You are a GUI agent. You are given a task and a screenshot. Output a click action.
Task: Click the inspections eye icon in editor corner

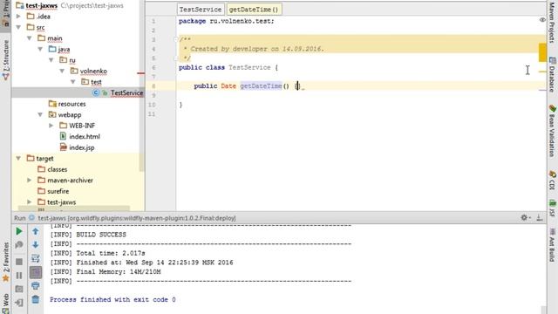point(542,20)
